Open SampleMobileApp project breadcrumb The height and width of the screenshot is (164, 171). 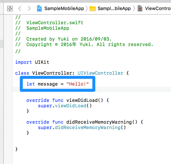pos(64,9)
